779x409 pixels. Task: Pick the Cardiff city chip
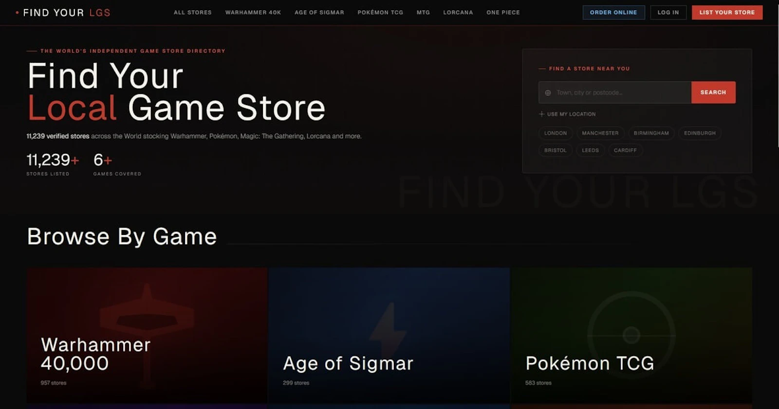coord(625,150)
